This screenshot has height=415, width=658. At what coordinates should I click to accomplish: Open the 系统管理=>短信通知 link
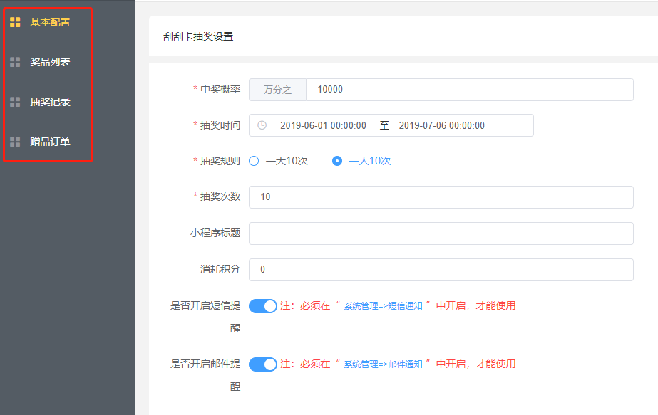coord(384,306)
